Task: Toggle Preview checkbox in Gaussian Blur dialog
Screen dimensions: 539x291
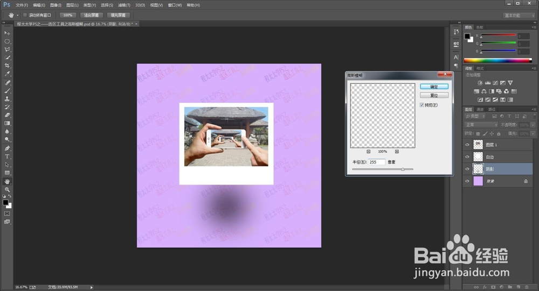Action: tap(422, 105)
